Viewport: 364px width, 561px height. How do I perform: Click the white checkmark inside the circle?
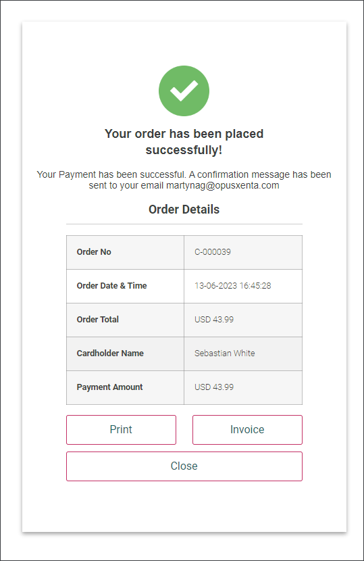[184, 91]
